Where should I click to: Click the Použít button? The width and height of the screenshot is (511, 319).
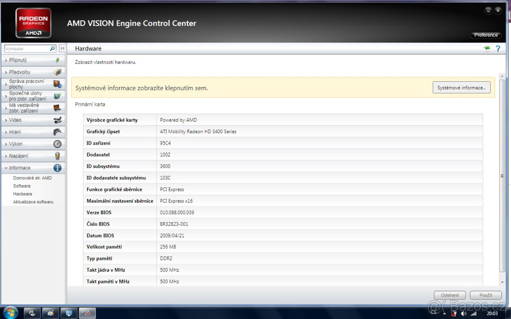click(485, 295)
